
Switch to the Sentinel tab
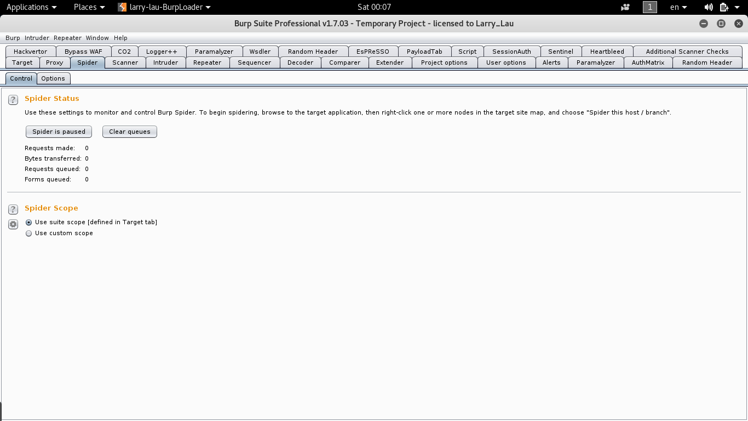561,52
